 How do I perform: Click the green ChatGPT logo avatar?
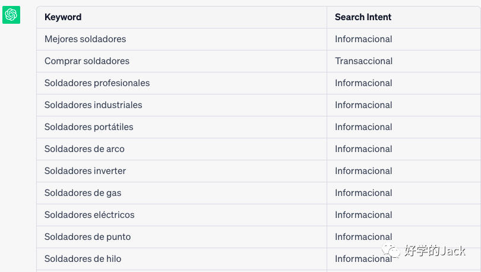coord(11,15)
